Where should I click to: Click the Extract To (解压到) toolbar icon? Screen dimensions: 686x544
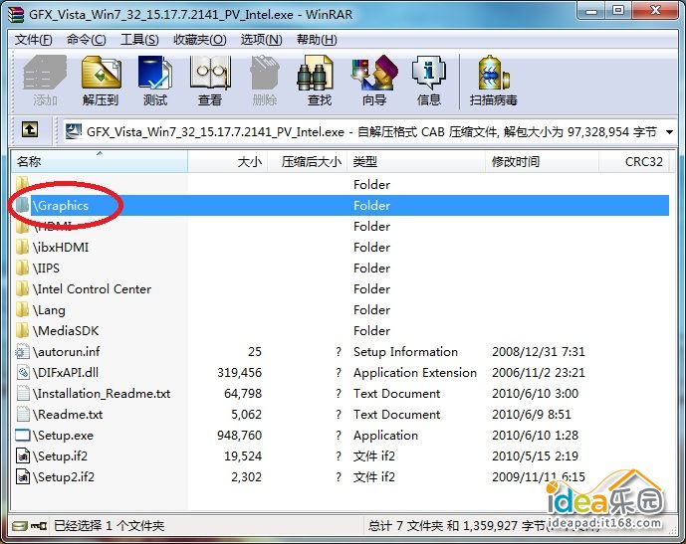click(x=101, y=73)
